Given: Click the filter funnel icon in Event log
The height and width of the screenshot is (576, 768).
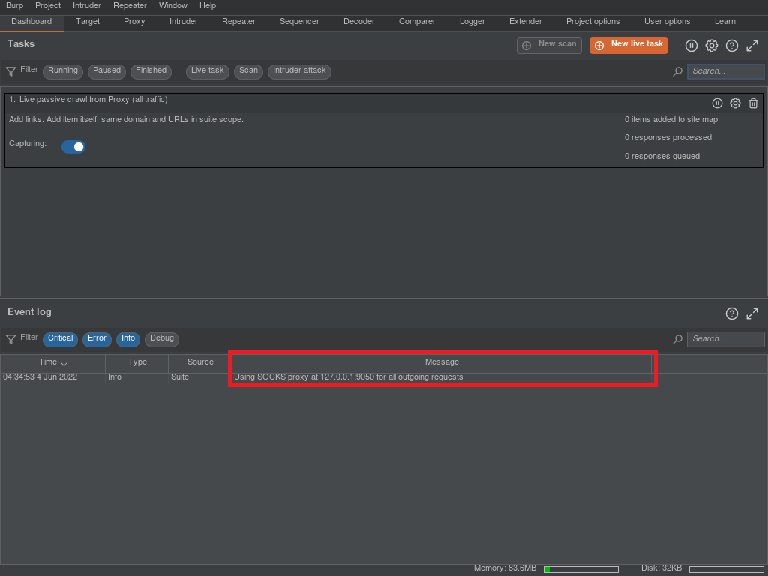Looking at the screenshot, I should 10,338.
